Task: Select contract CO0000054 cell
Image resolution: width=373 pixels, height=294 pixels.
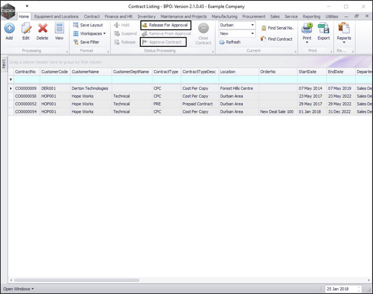Action: point(26,112)
